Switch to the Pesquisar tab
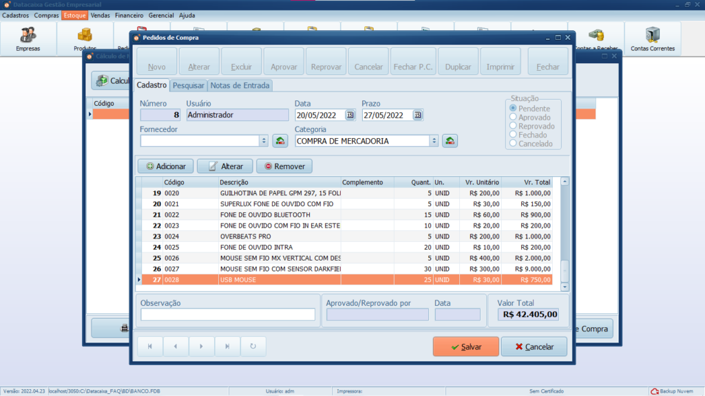The width and height of the screenshot is (705, 396). coord(189,86)
